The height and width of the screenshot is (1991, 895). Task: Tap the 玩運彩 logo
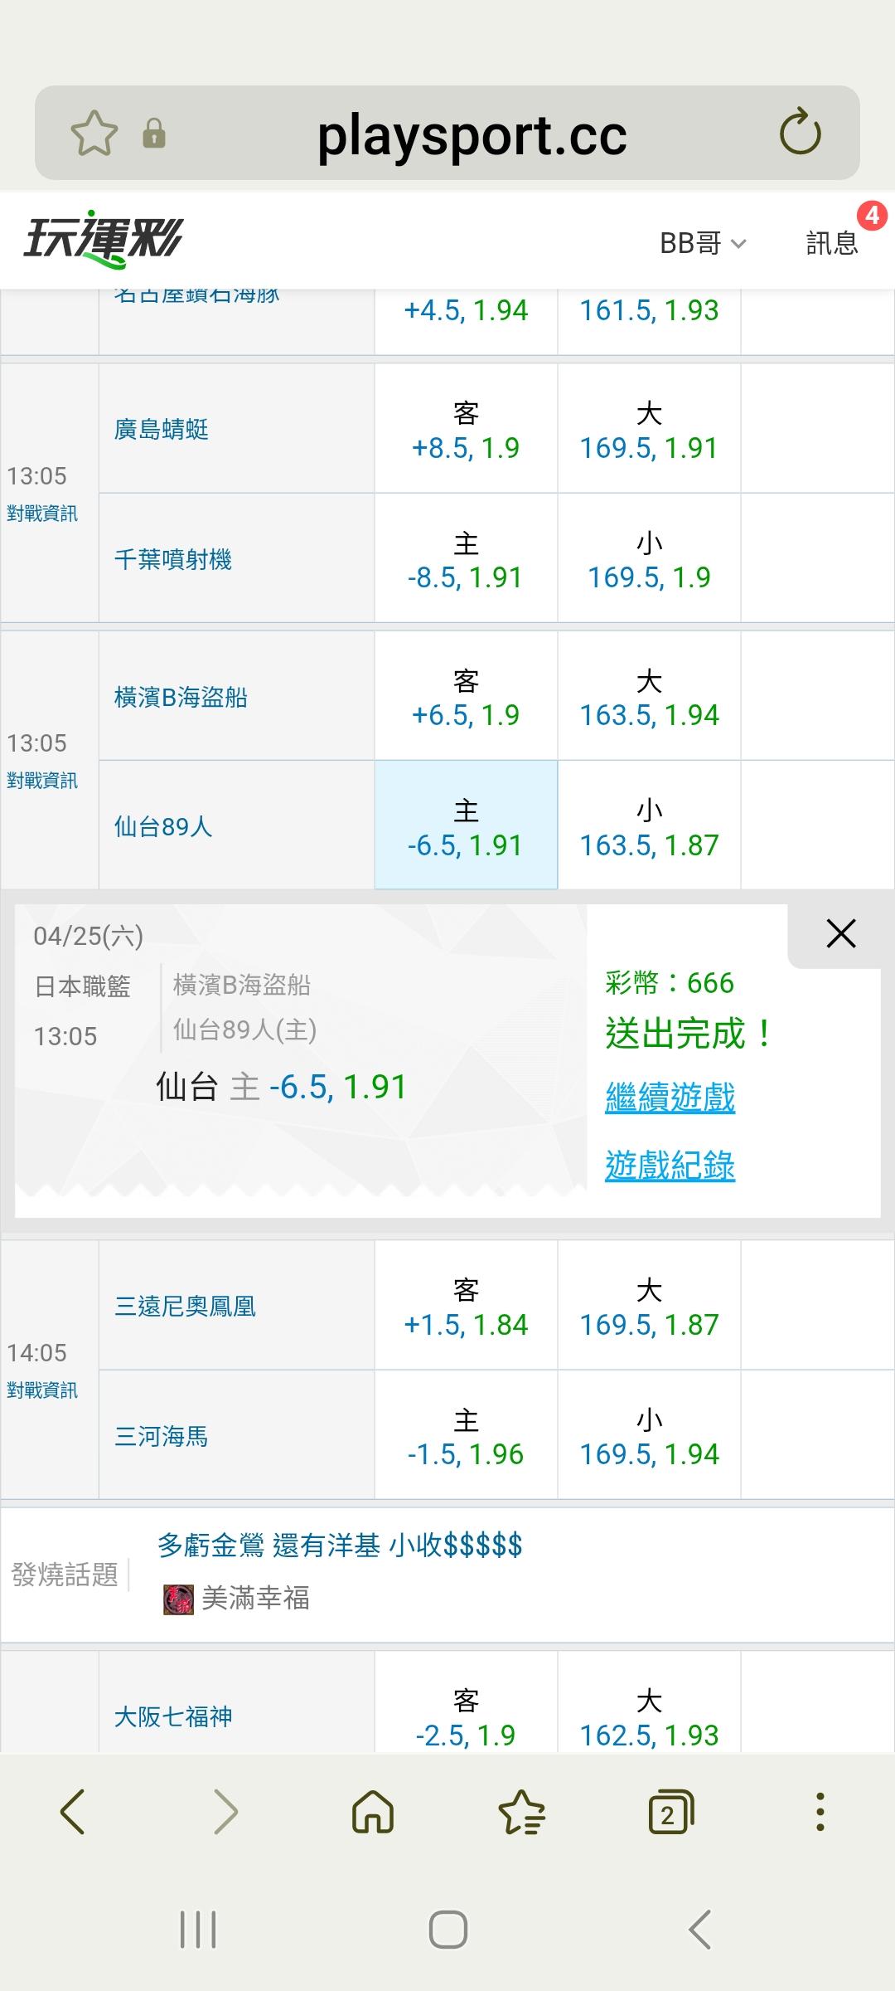click(103, 241)
